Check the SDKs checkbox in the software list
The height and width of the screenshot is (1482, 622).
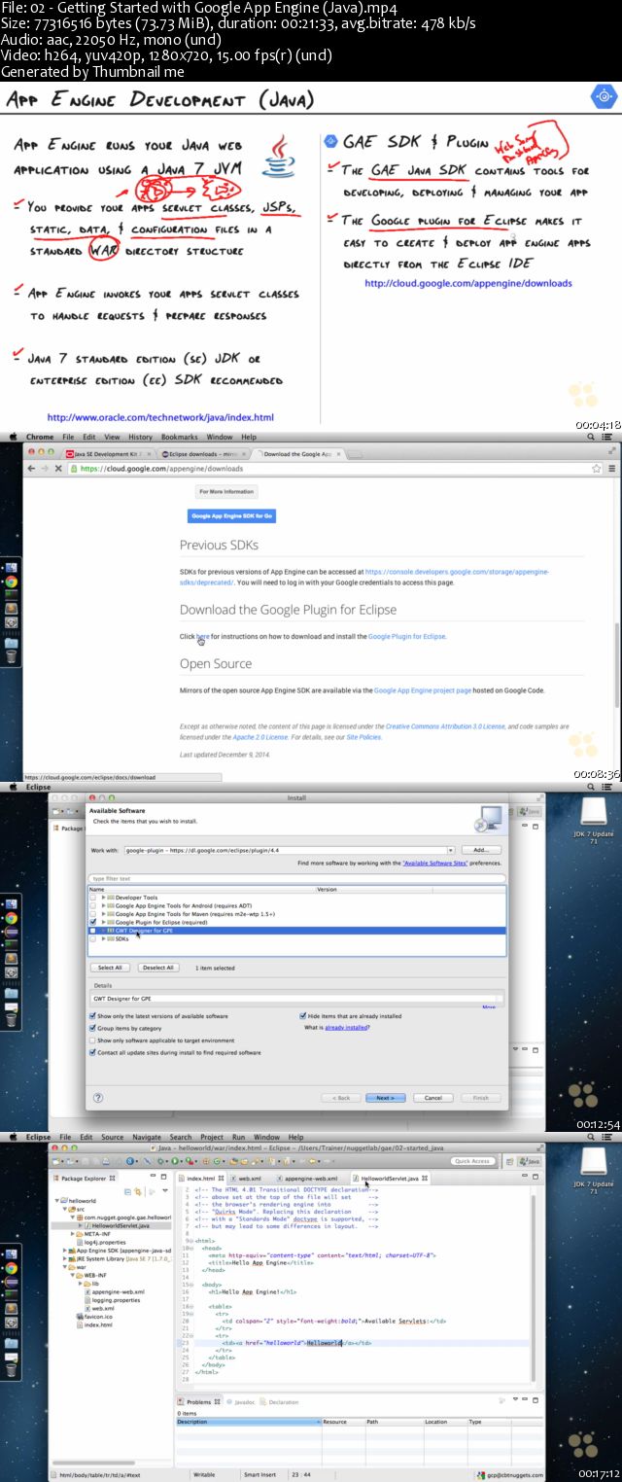click(92, 938)
